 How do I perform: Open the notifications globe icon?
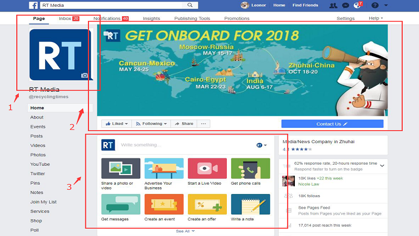point(357,5)
